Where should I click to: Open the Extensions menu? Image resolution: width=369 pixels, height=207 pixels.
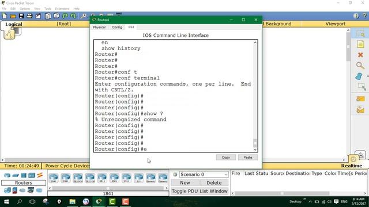point(62,9)
